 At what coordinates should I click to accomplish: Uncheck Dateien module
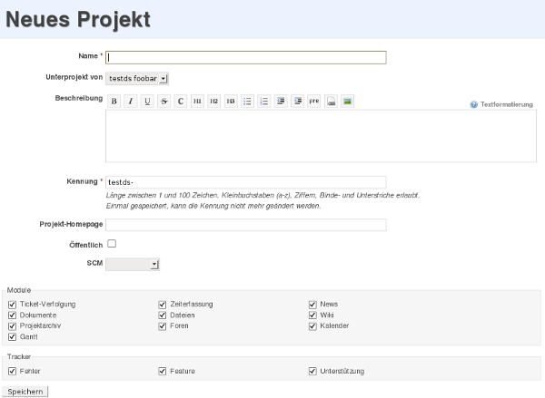163,315
